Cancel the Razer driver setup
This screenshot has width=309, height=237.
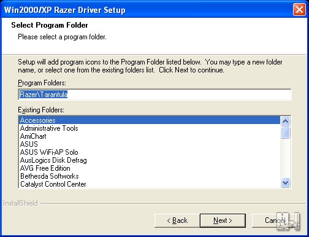click(275, 220)
